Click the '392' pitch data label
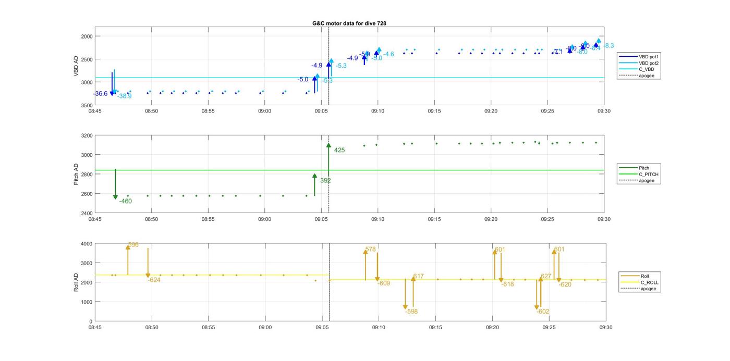730x361 pixels. click(325, 181)
